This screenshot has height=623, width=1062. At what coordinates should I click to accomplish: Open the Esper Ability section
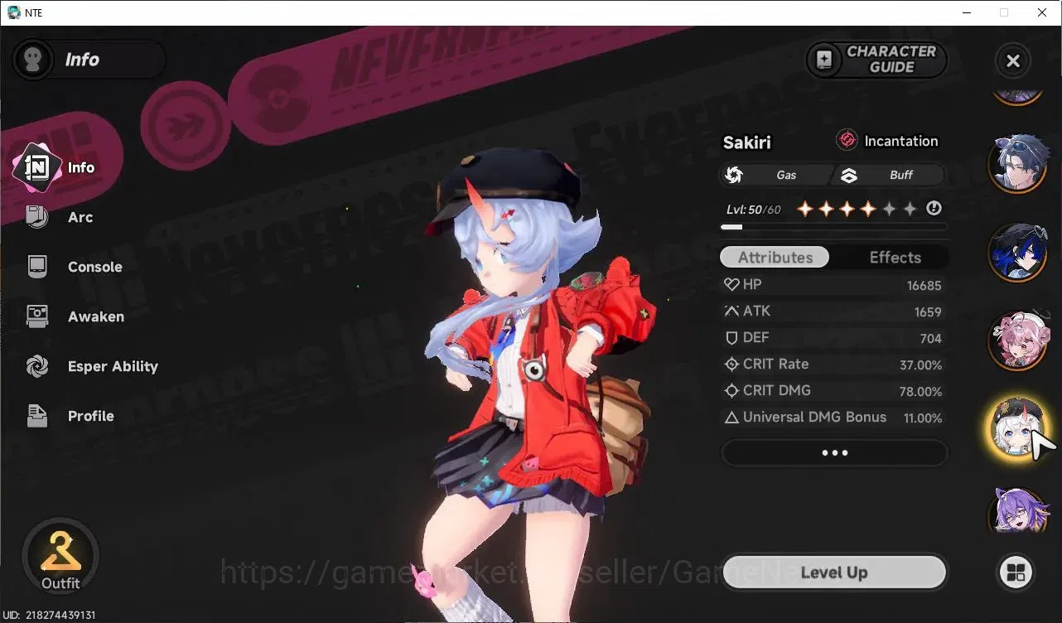pos(113,366)
